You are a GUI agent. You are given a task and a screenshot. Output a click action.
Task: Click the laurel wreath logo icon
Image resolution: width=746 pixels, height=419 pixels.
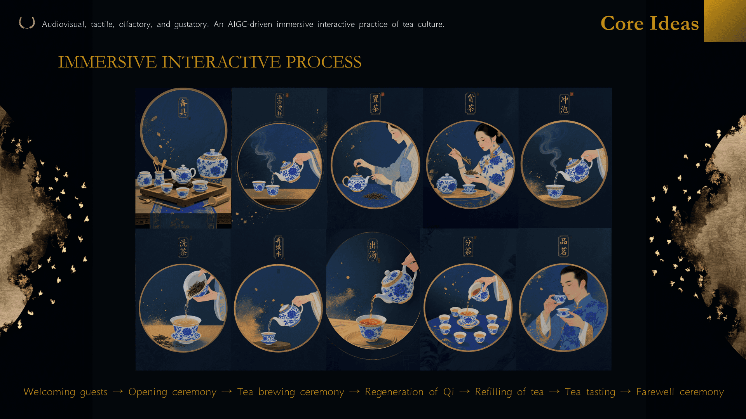pyautogui.click(x=27, y=23)
